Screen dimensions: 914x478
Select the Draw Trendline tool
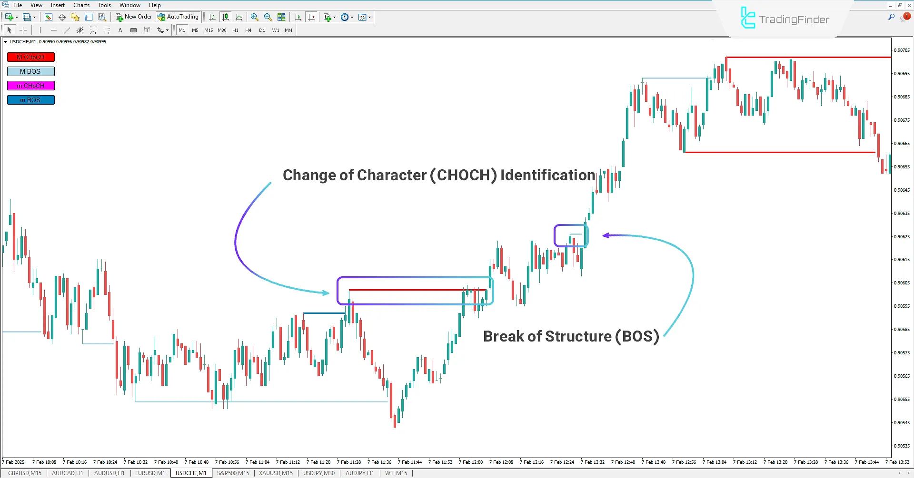(x=67, y=30)
